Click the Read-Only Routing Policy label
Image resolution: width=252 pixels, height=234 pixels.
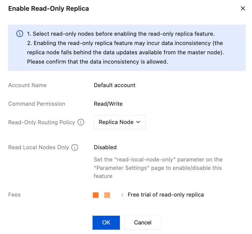42,122
